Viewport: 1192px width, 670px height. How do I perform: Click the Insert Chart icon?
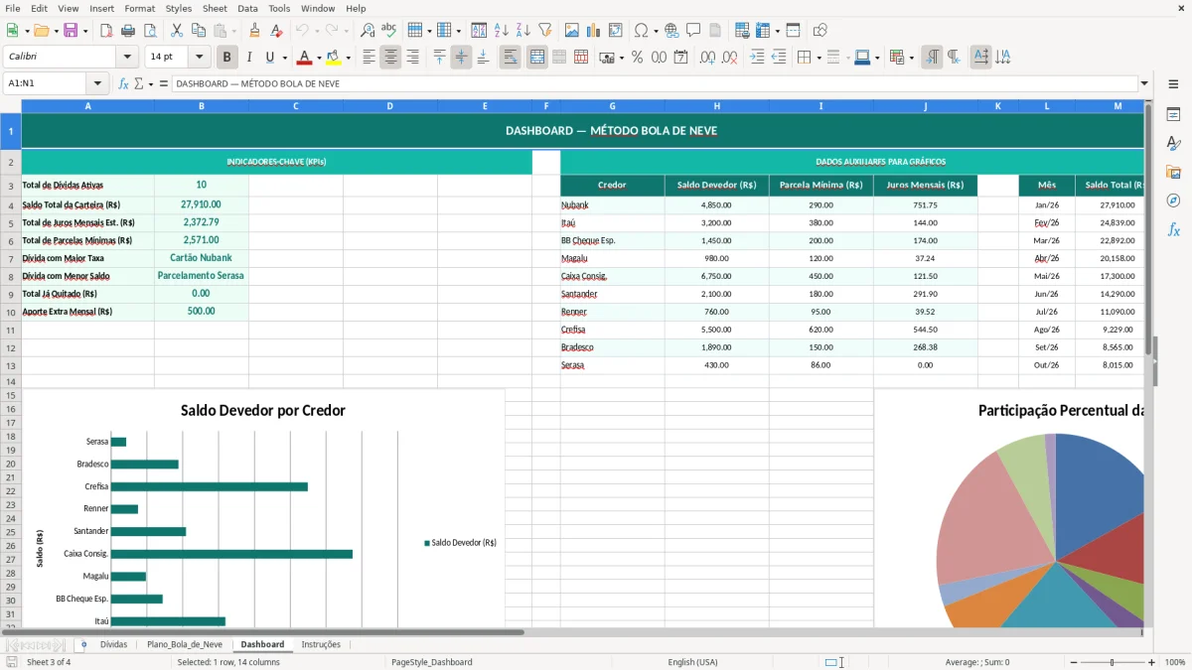(x=594, y=31)
